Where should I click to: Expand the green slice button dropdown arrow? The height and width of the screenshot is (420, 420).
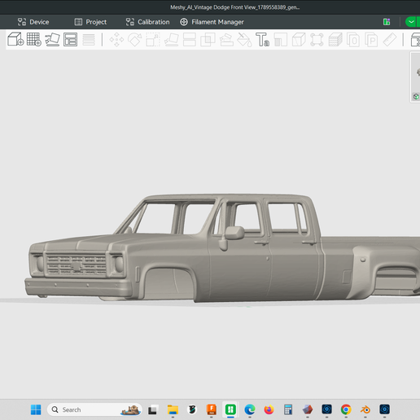coord(411,22)
